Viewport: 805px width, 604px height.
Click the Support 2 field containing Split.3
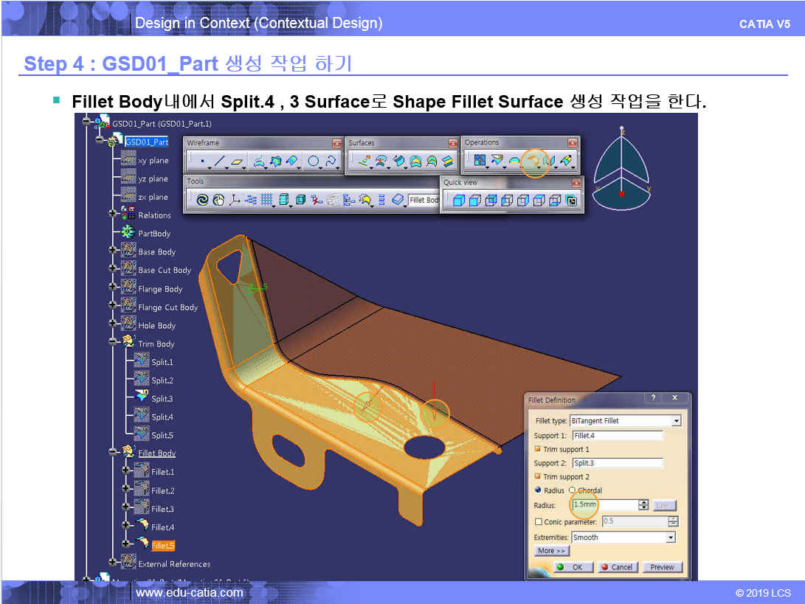tap(618, 463)
